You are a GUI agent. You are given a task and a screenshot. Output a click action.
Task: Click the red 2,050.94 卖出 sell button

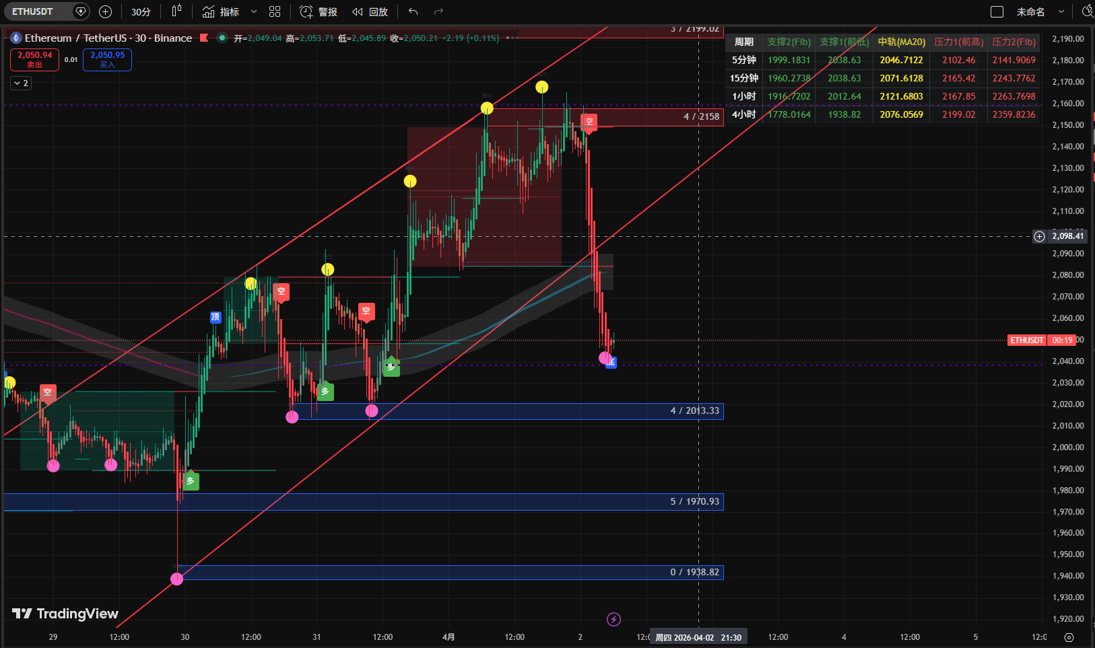(34, 59)
